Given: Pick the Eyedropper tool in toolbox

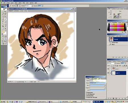Looking at the screenshot, I should click(x=5, y=26).
